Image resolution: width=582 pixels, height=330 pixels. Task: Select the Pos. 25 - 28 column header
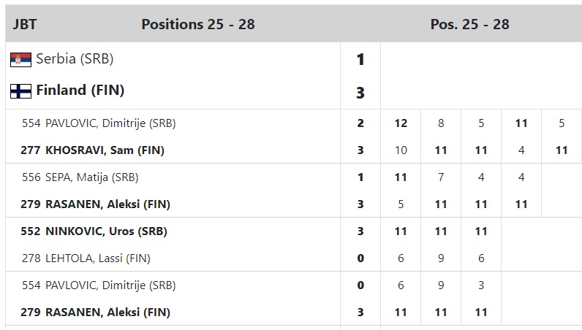[x=469, y=25]
